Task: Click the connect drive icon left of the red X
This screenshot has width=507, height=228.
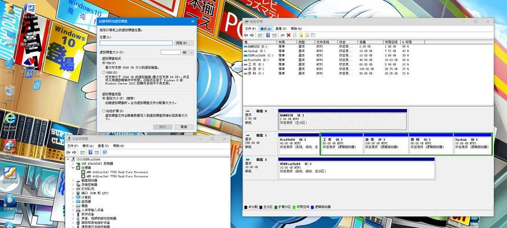Action: tap(282, 35)
